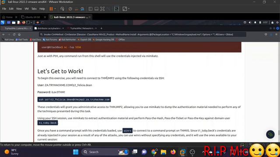Enter VMware full screen mode
Screen dimensions: 280x157
[102, 9]
